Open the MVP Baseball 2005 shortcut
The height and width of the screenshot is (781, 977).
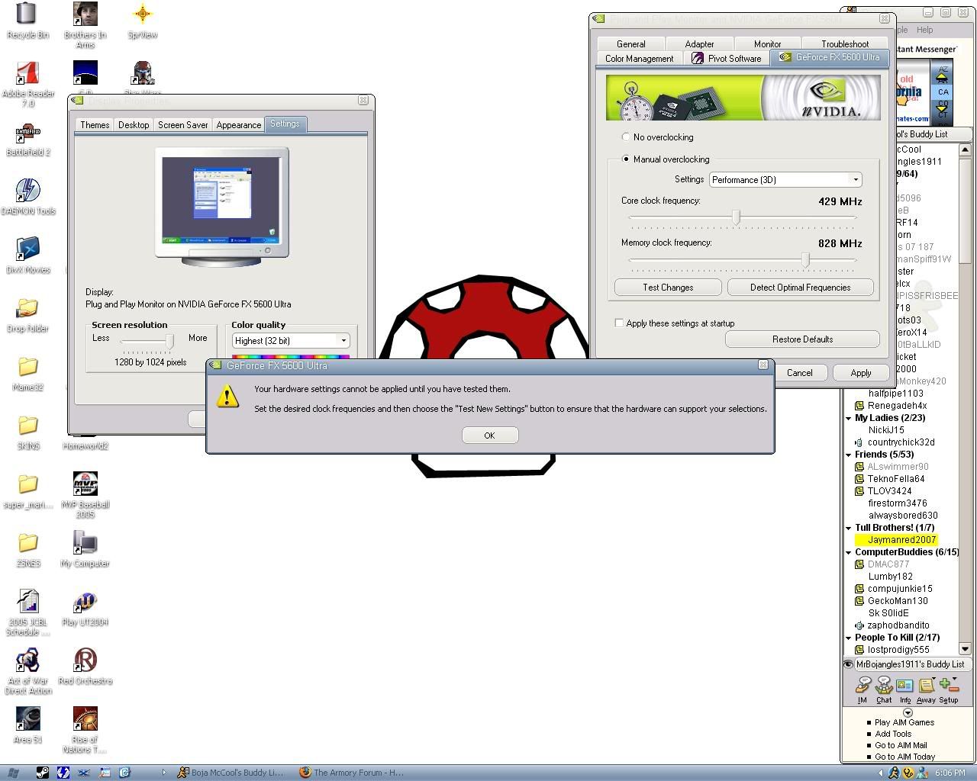(85, 494)
